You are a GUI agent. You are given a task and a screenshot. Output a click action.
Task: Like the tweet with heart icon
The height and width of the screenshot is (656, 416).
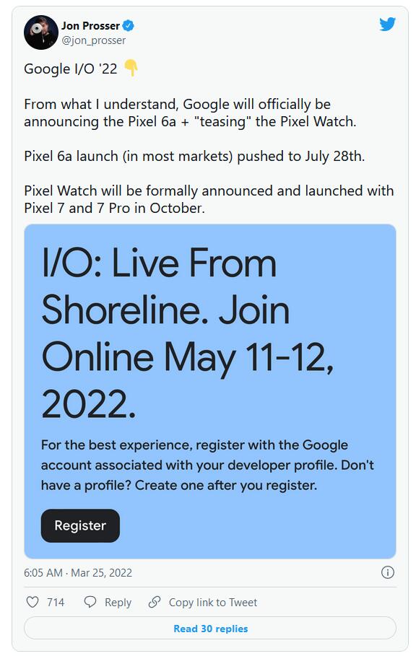click(32, 602)
